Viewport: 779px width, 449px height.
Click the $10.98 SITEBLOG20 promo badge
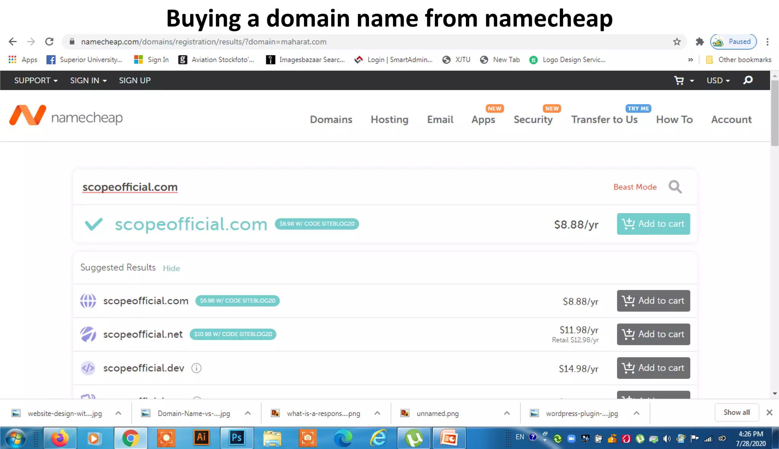click(x=233, y=334)
